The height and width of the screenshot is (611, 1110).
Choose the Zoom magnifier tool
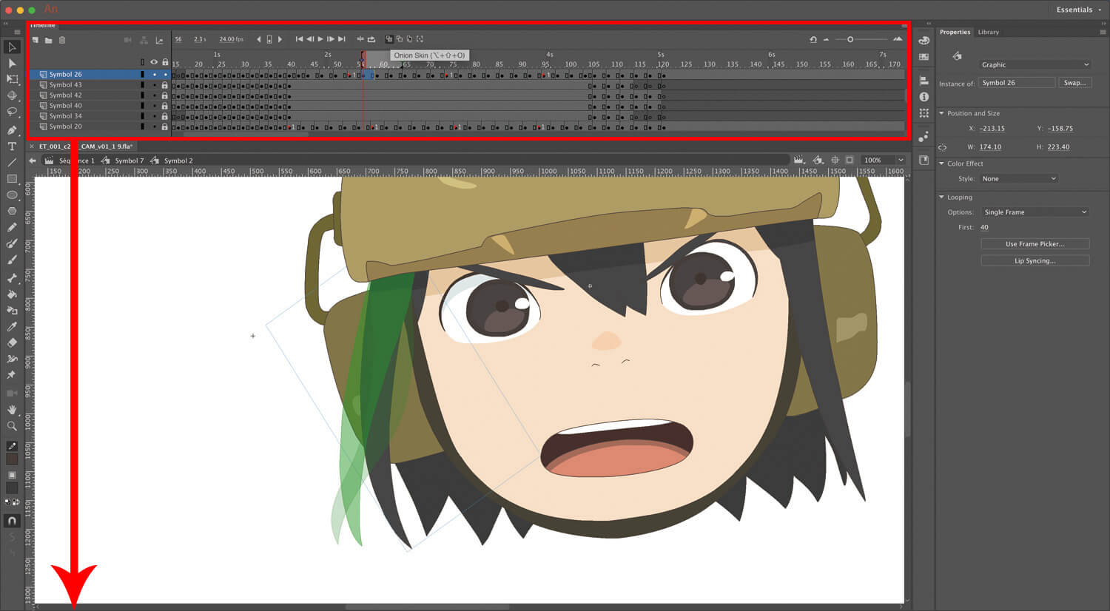click(x=12, y=426)
